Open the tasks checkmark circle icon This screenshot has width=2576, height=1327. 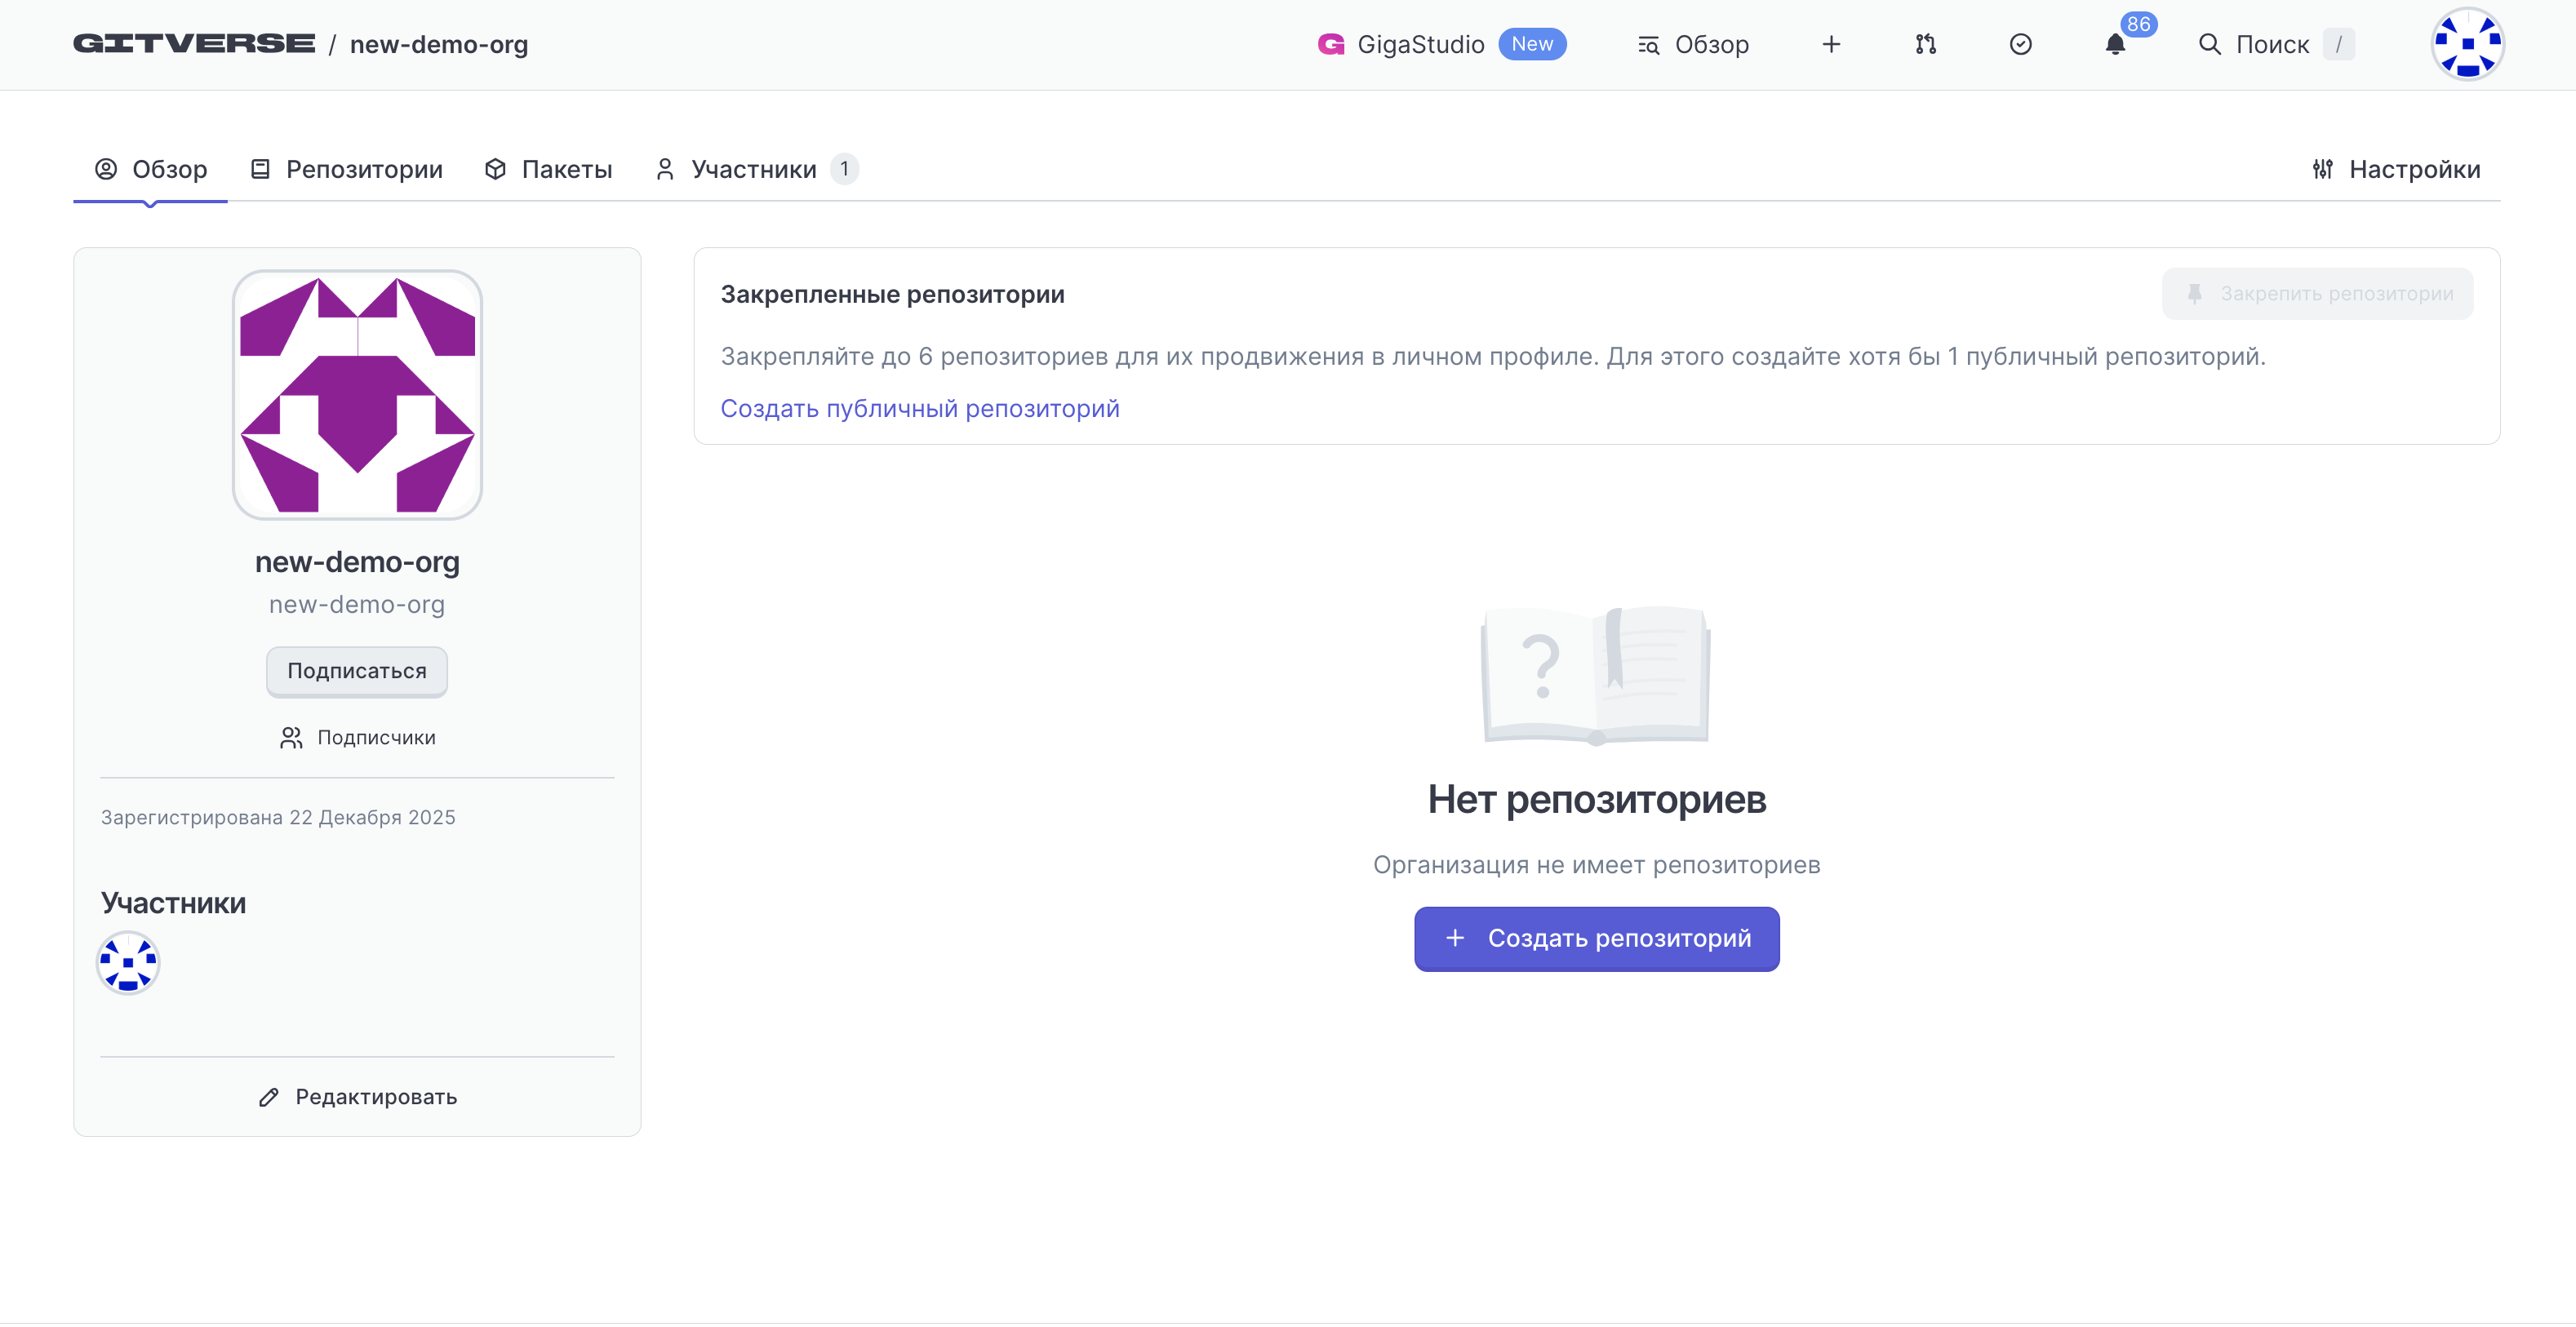click(x=2020, y=44)
